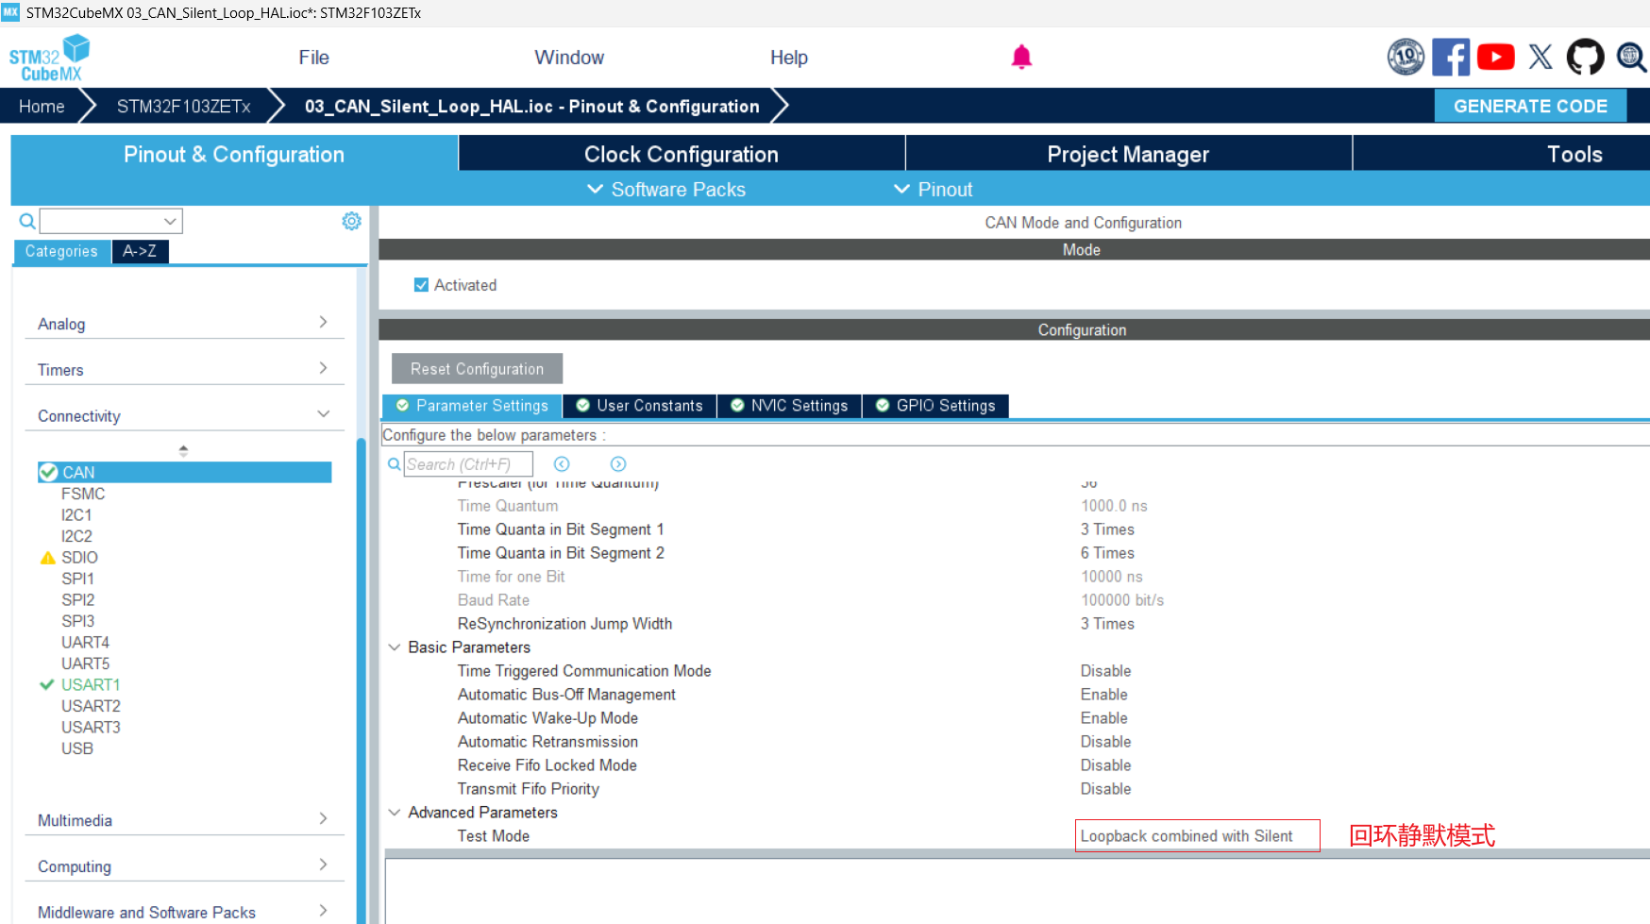The height and width of the screenshot is (924, 1650).
Task: Open the 10-year anniversary badge icon
Action: tap(1406, 57)
